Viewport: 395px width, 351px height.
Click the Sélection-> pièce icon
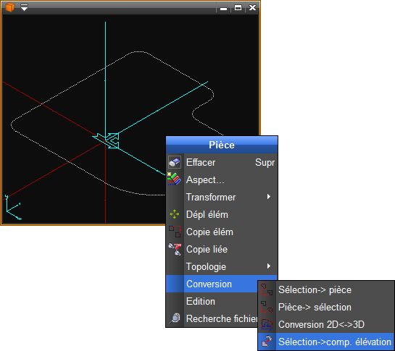(x=267, y=290)
